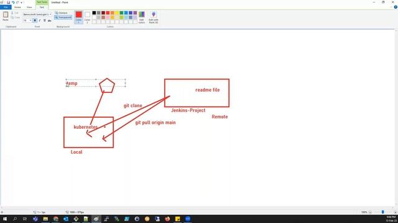398x223 pixels.
Task: Undo the last action in the title bar
Action: coord(13,2)
